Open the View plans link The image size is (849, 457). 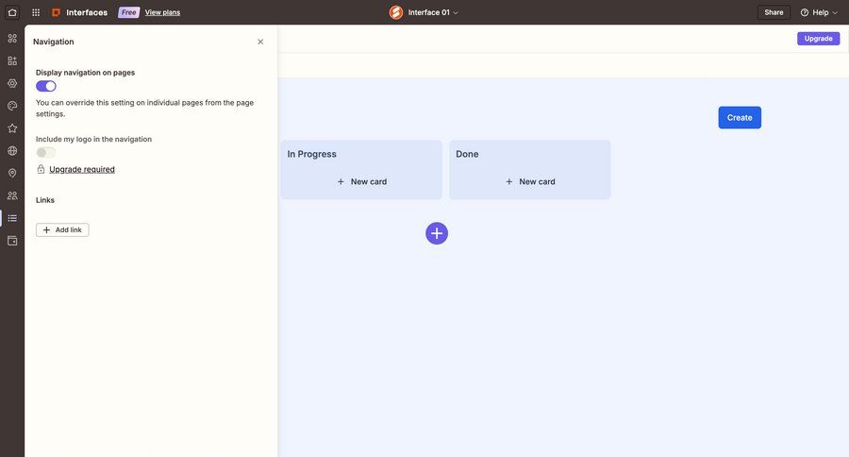[x=162, y=12]
